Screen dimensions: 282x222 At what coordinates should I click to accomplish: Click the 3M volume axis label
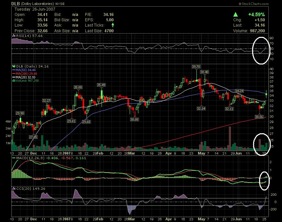(8, 129)
